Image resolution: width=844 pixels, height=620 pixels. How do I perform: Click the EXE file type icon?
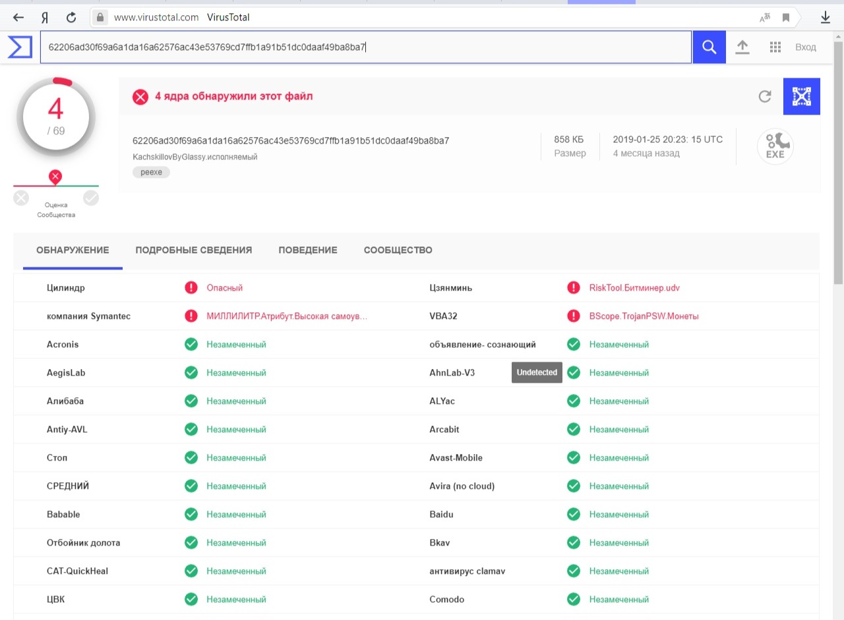point(775,146)
